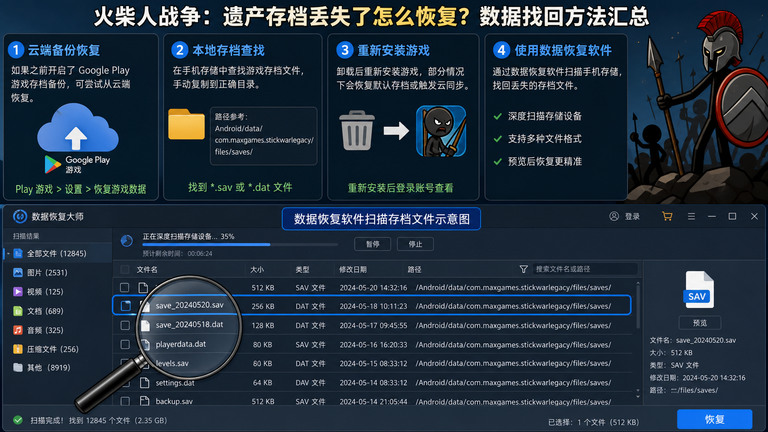The height and width of the screenshot is (432, 768).
Task: Click the file icon next to backup.sav
Action: 145,401
